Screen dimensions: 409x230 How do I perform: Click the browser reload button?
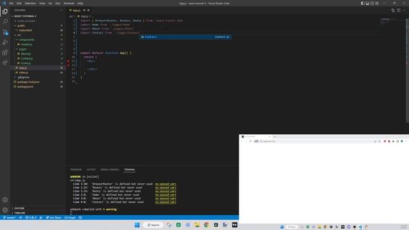[x=251, y=141]
